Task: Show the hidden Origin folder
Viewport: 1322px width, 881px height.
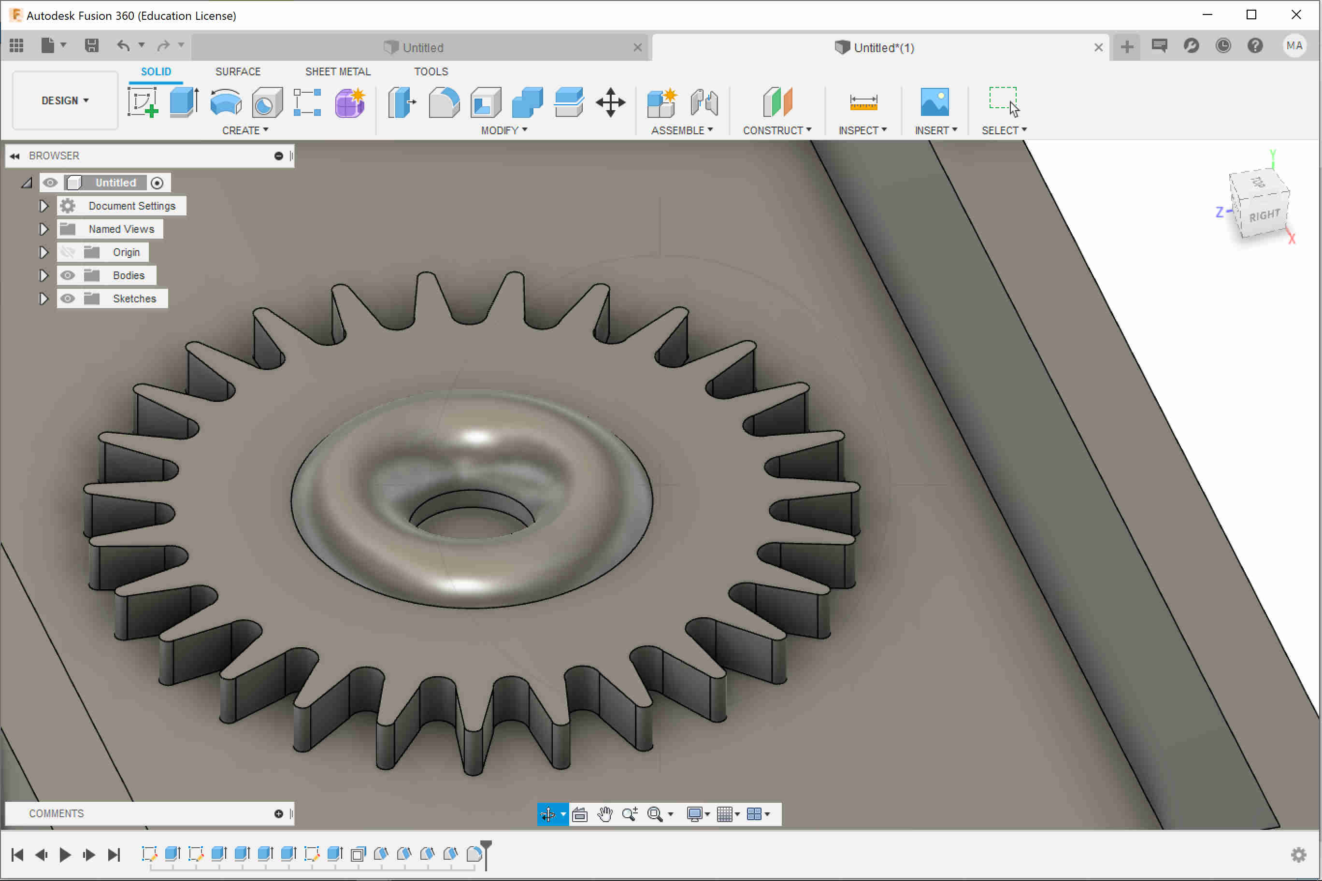Action: (x=68, y=252)
